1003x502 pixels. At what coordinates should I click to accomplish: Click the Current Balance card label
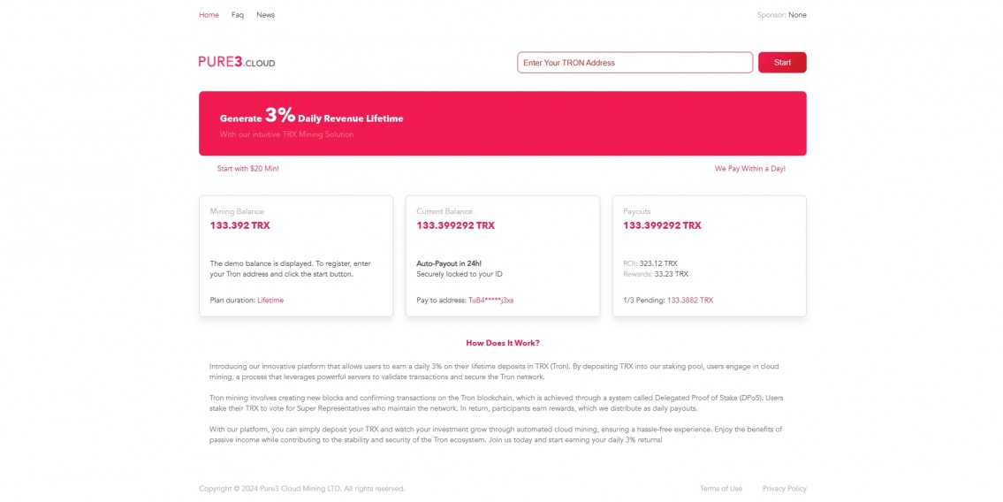445,212
